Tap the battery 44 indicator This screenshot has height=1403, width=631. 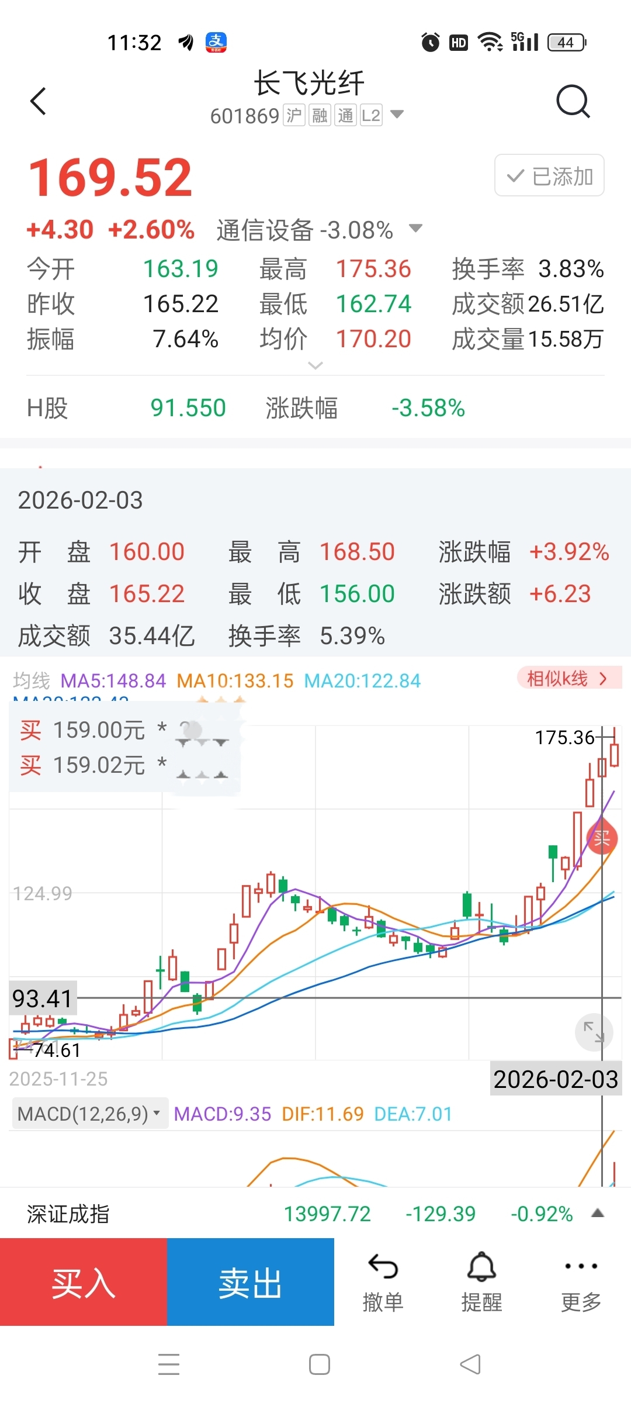point(567,42)
